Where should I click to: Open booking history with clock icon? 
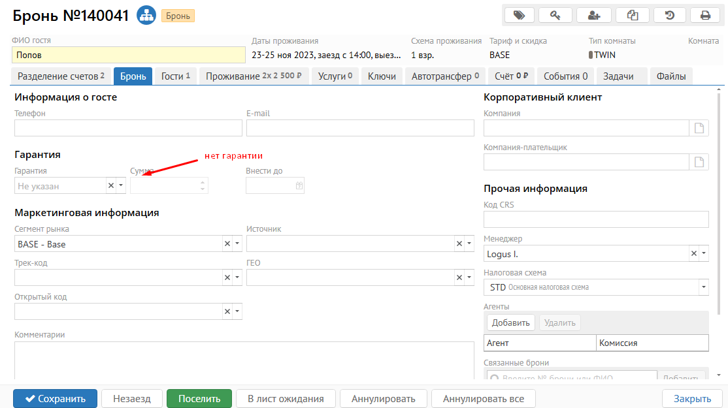coord(669,15)
